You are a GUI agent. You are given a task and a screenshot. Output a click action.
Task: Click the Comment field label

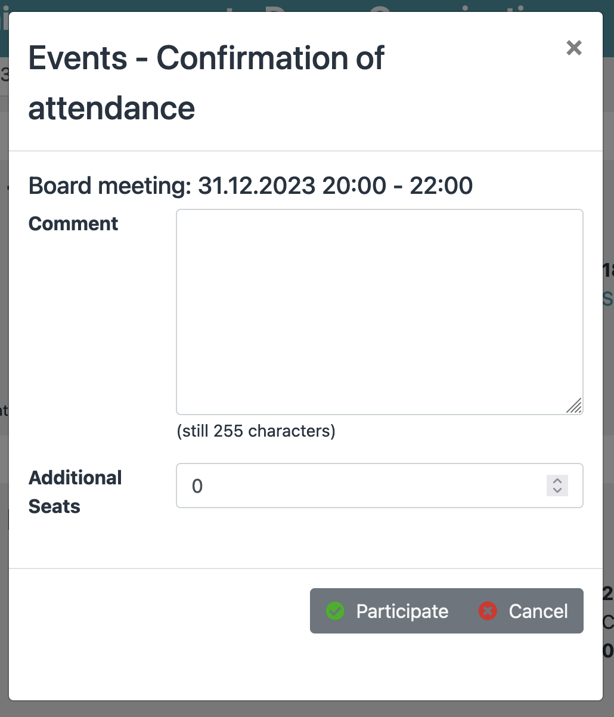[73, 224]
